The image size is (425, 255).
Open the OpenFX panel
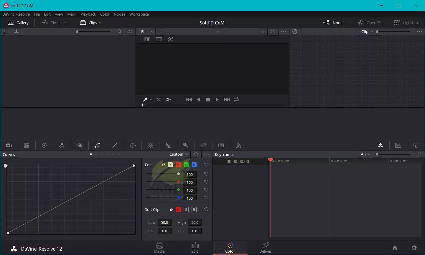point(370,23)
